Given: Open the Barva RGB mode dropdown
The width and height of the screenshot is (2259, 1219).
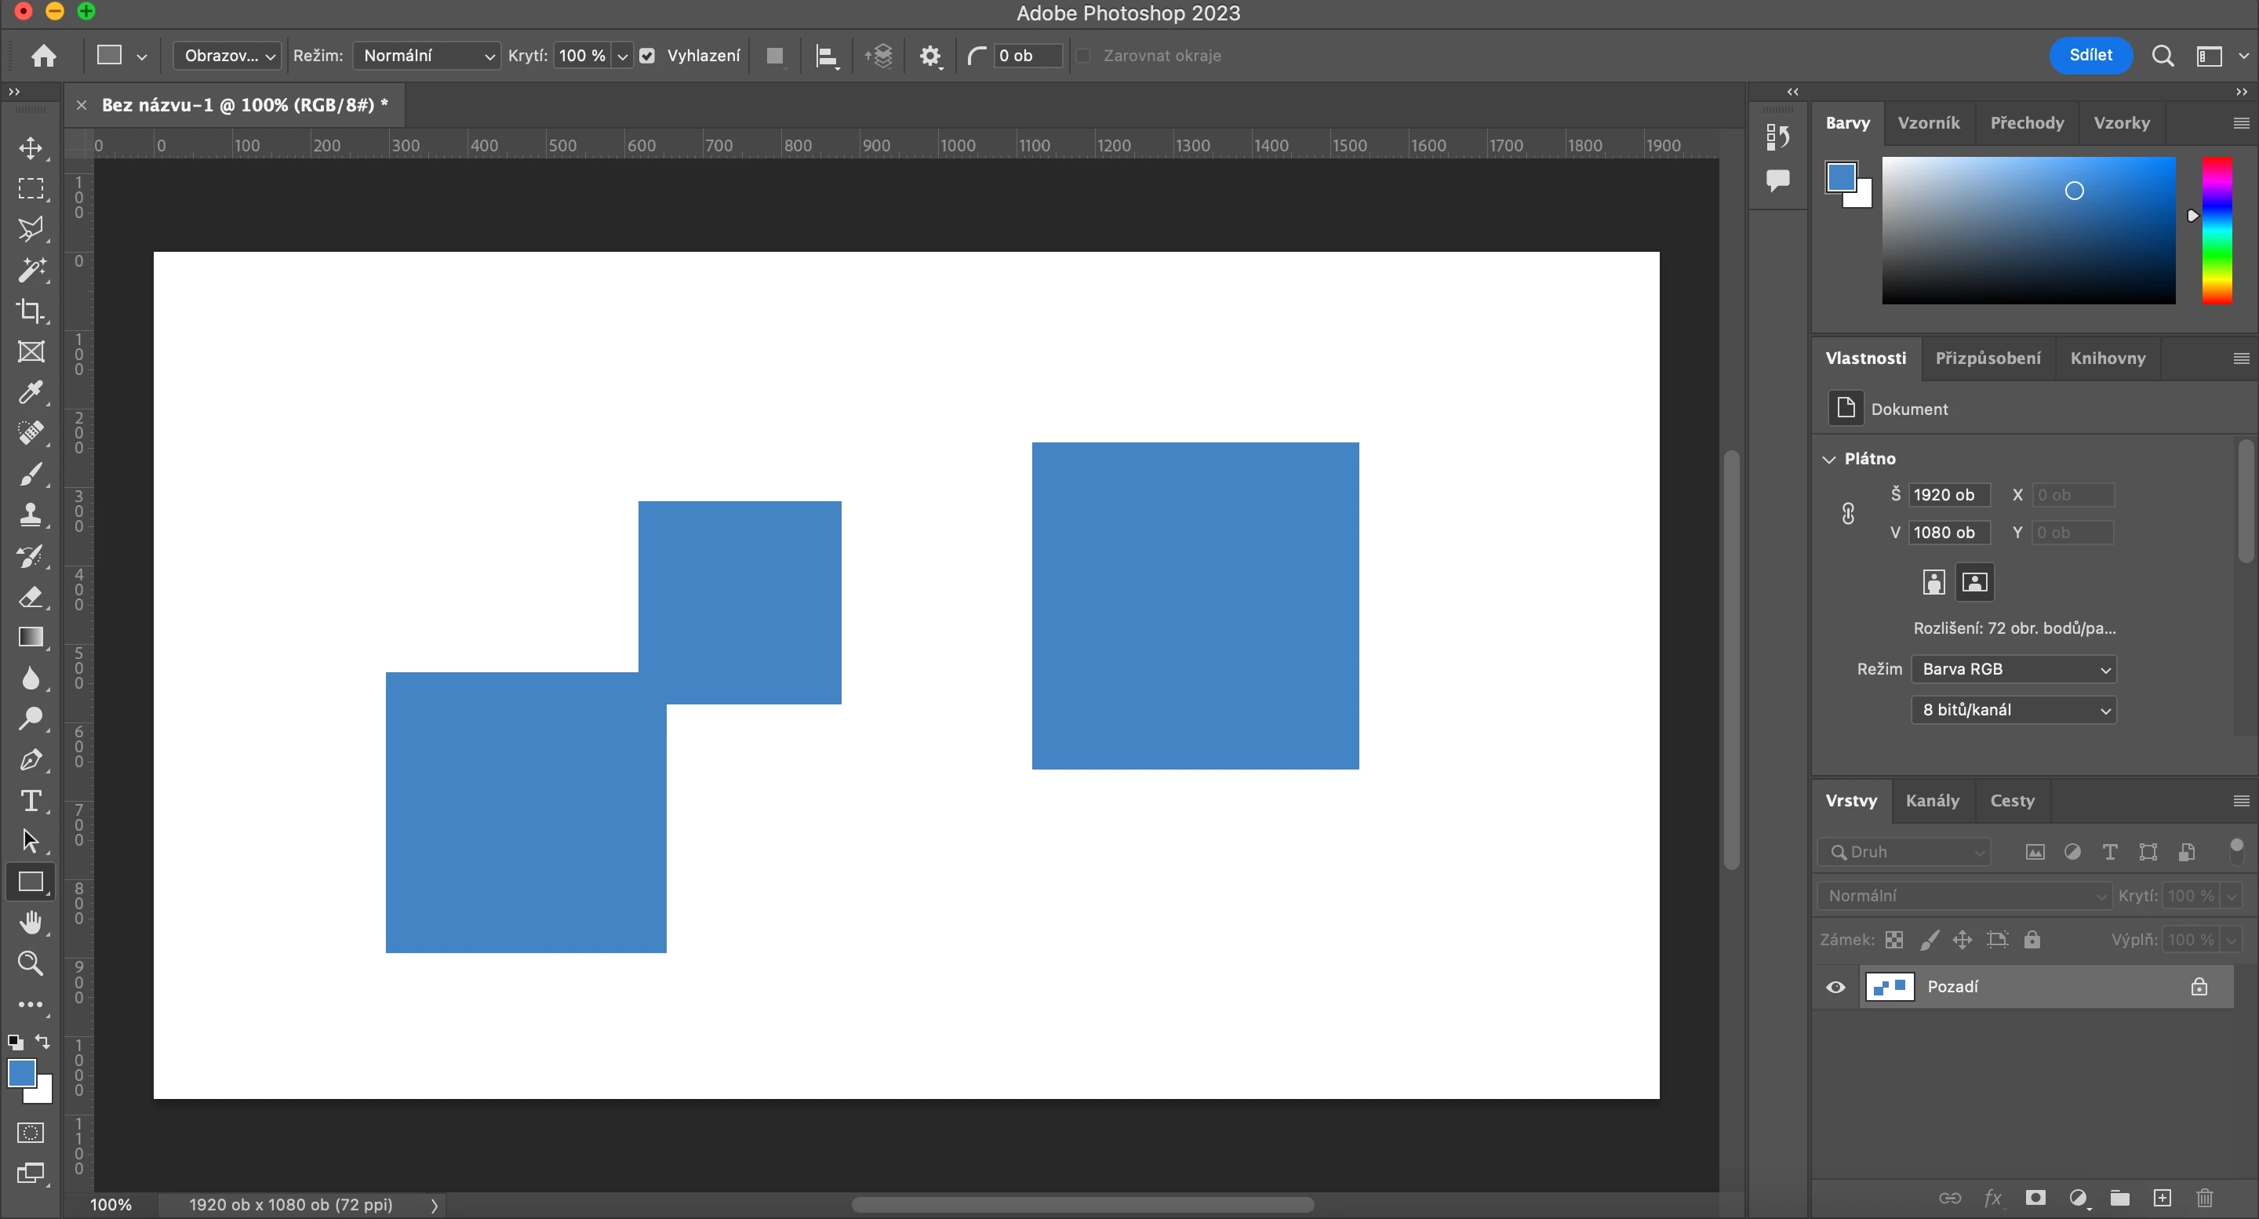Looking at the screenshot, I should (2013, 669).
